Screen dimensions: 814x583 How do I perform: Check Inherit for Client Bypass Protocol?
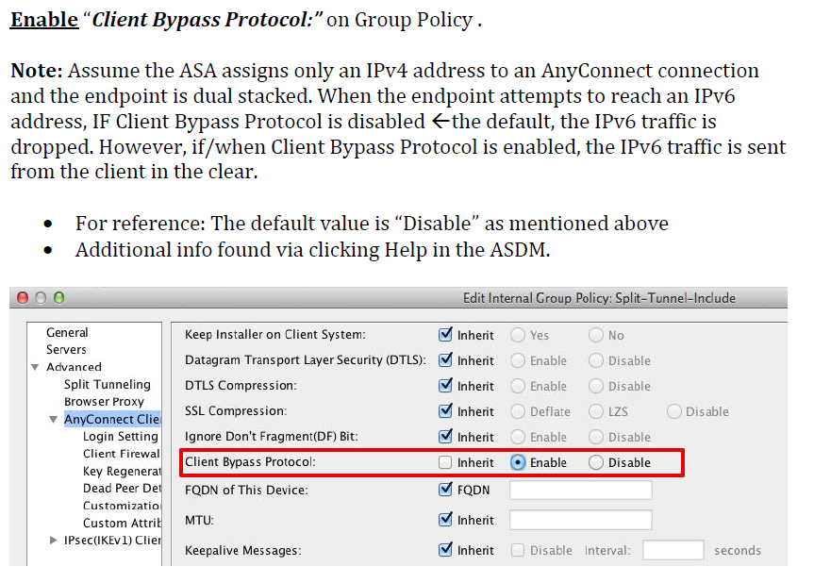pos(445,462)
